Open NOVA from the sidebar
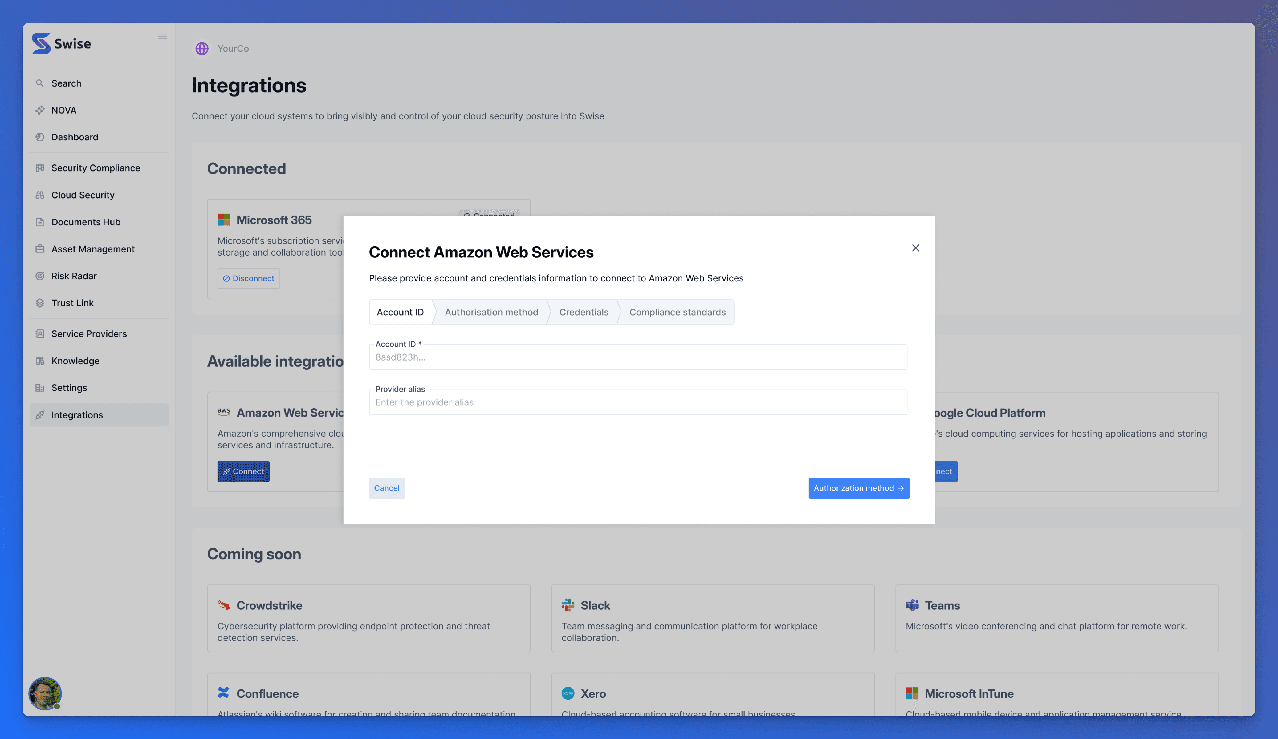The width and height of the screenshot is (1278, 739). pos(99,110)
